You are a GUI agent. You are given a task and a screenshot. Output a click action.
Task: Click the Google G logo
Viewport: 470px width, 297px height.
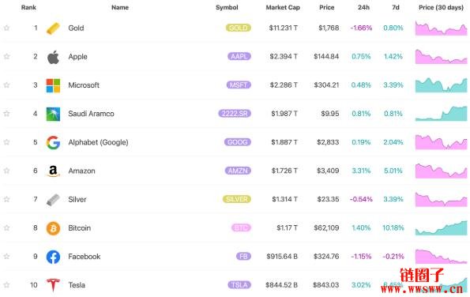(53, 142)
